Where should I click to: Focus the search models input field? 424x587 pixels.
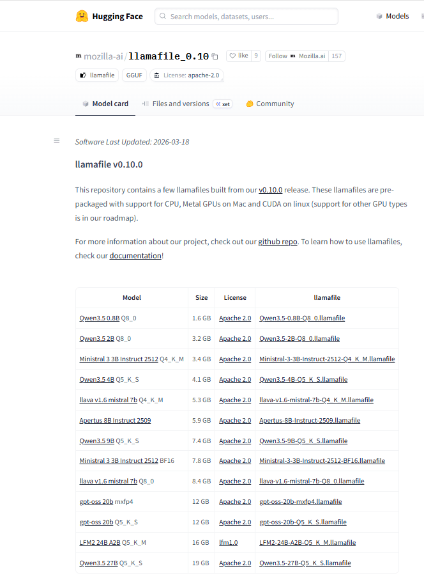[246, 17]
